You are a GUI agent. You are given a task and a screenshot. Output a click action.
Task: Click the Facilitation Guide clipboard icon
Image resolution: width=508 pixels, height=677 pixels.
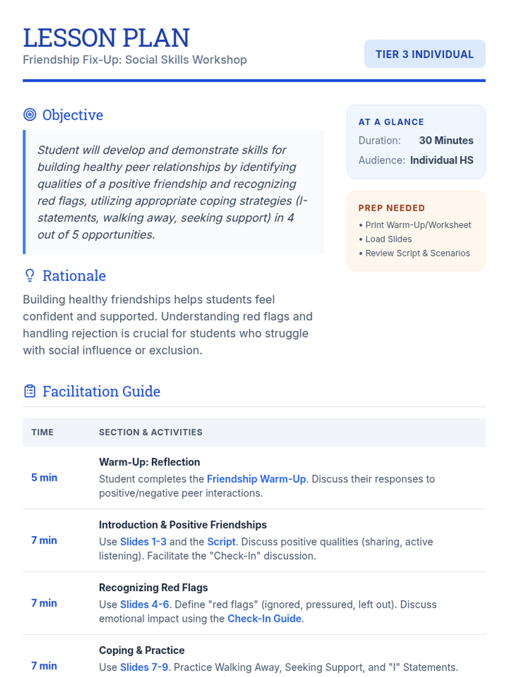click(x=30, y=391)
